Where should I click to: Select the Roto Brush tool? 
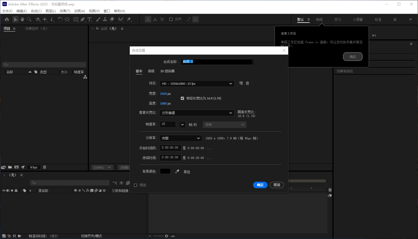pos(121,19)
